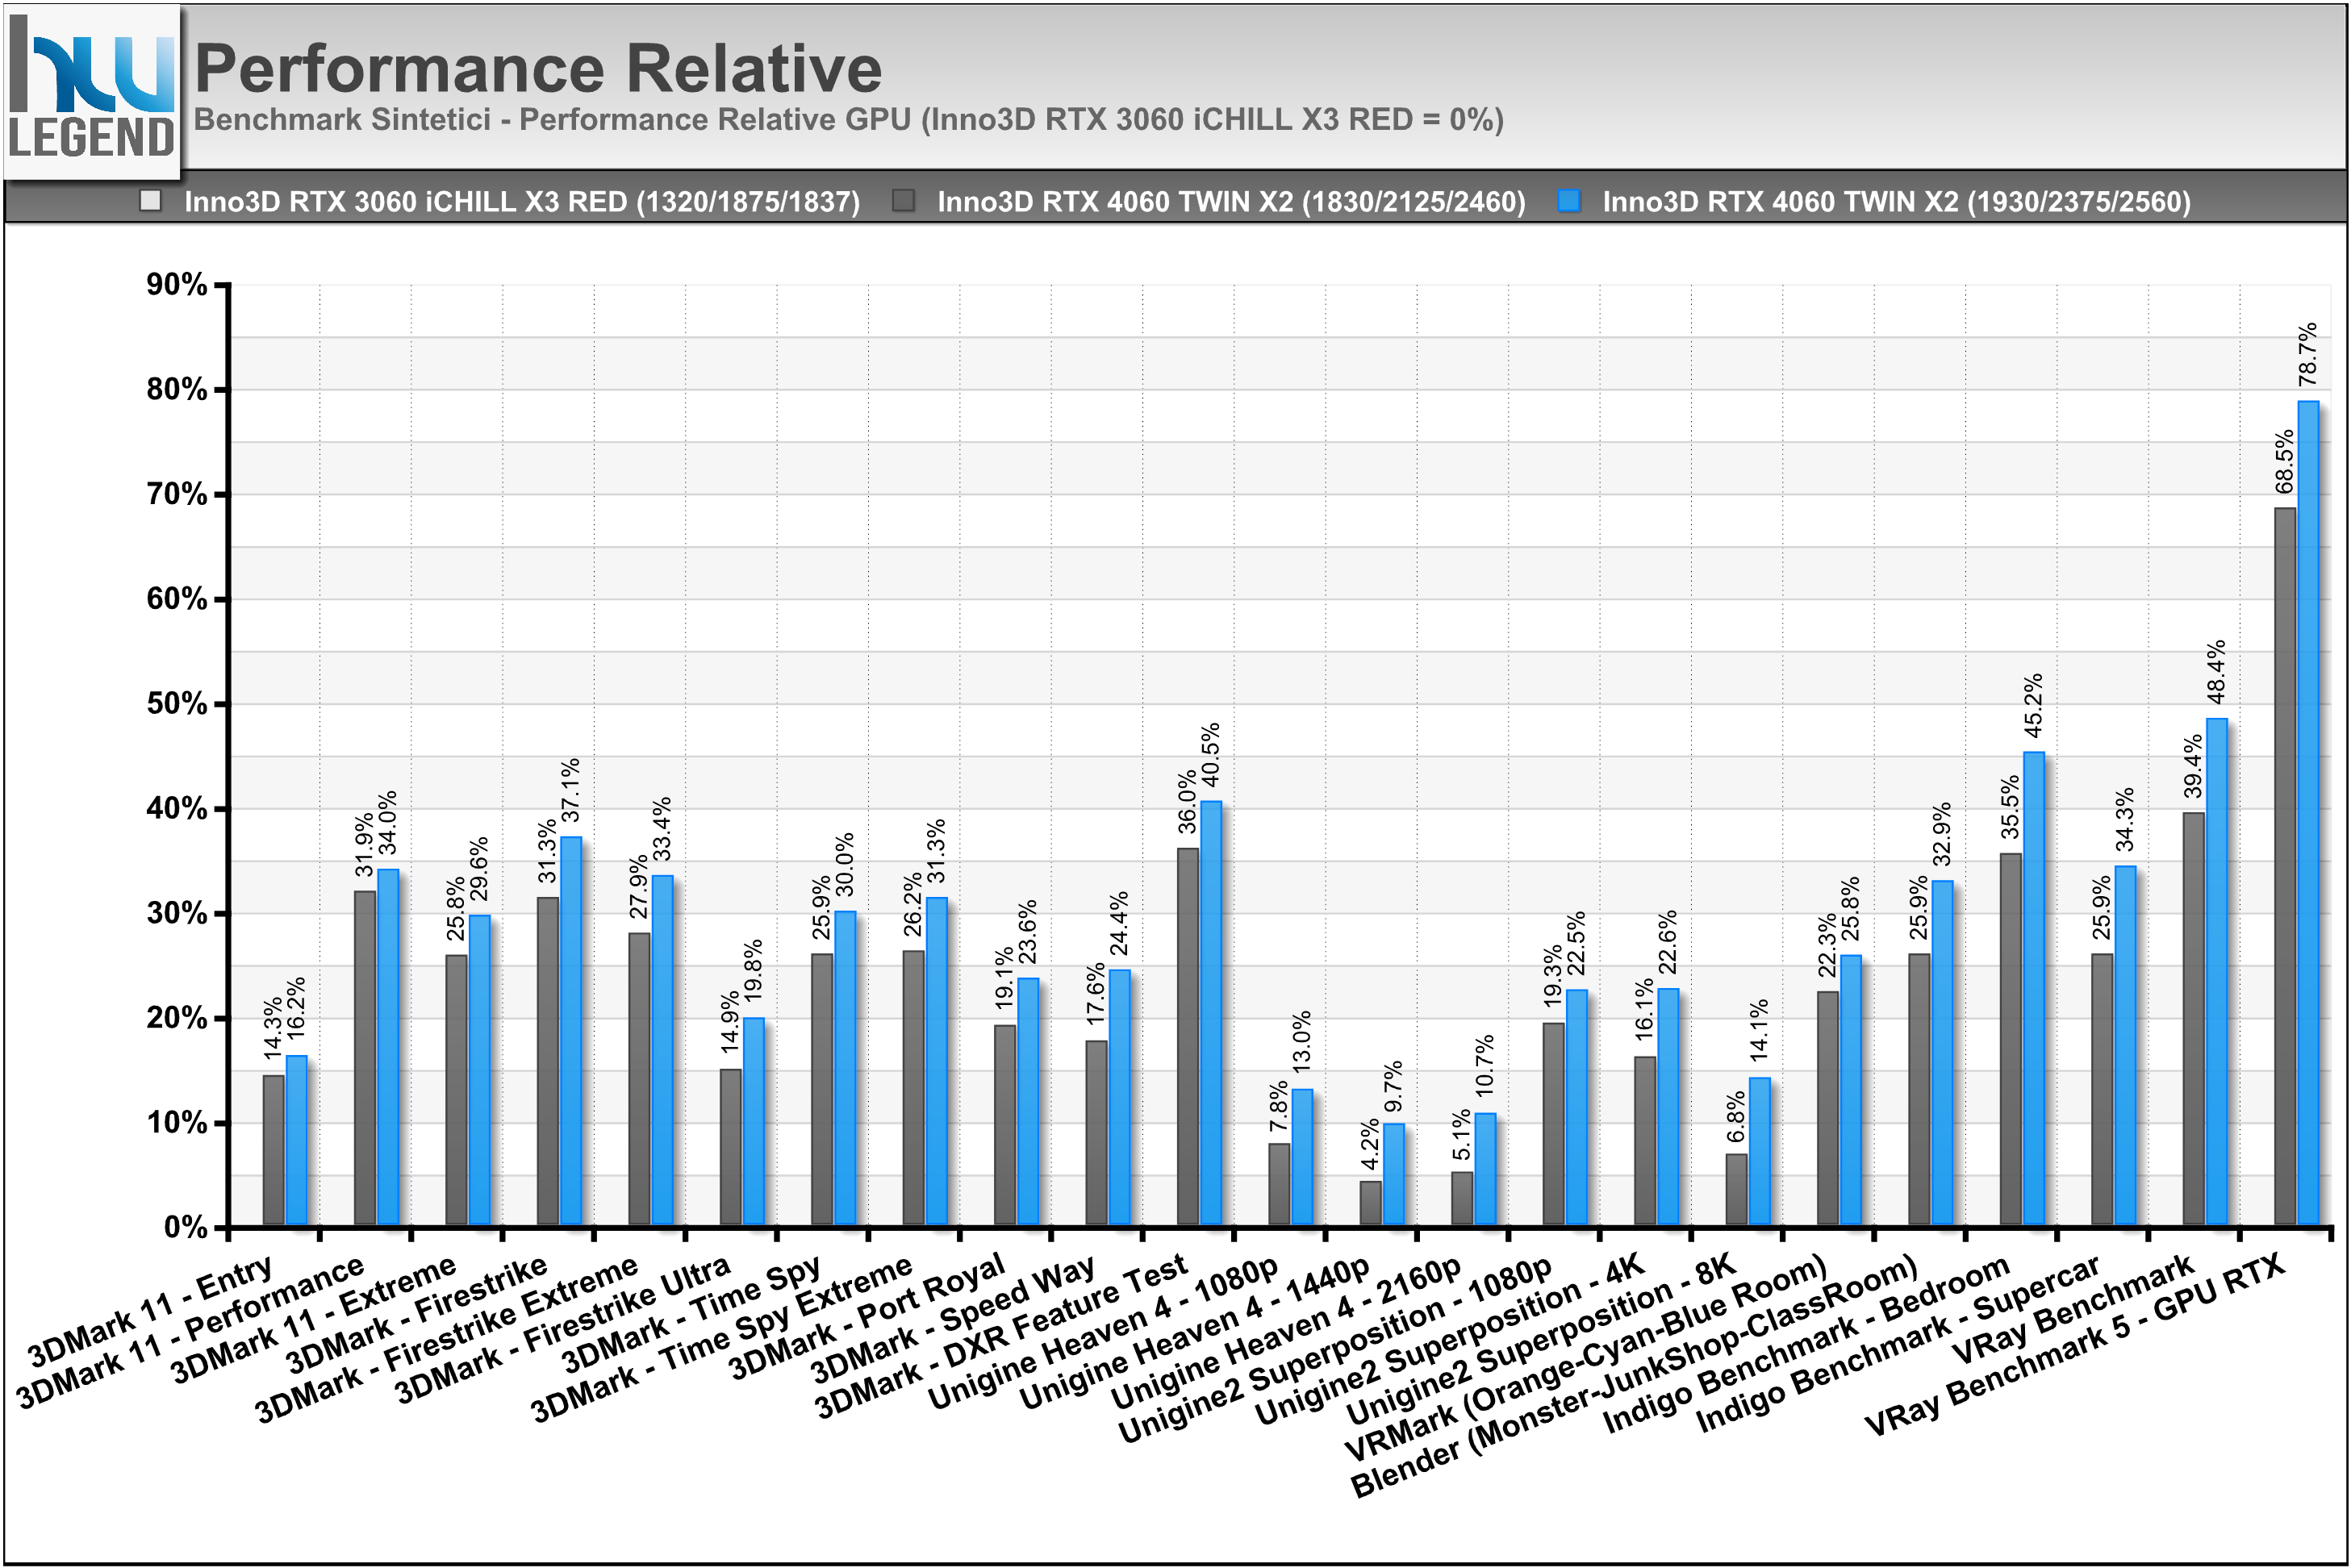Screen dimensions: 2351x1568
Task: Click the 37.1% value label
Action: (x=570, y=790)
